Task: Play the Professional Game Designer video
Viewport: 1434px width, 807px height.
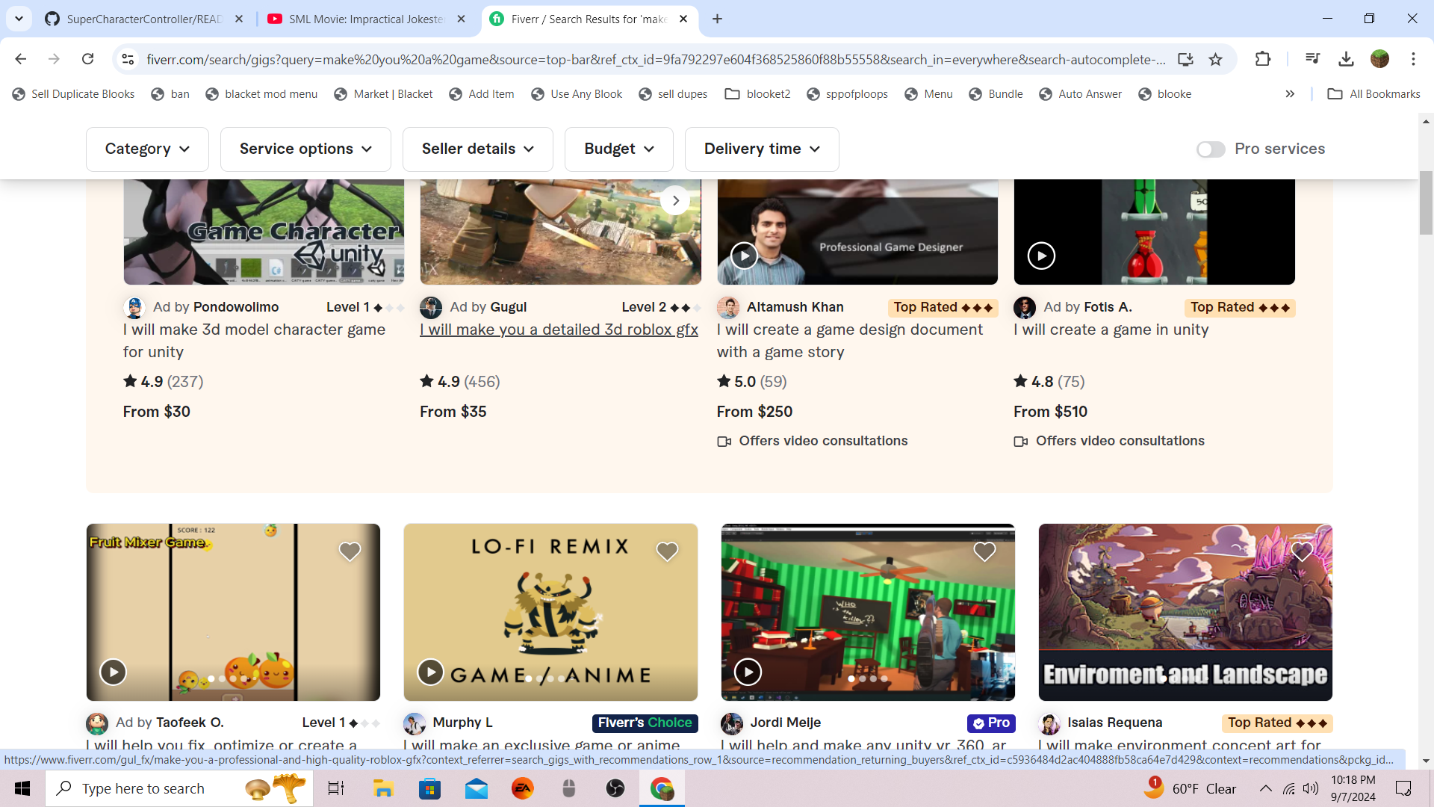Action: click(x=744, y=256)
